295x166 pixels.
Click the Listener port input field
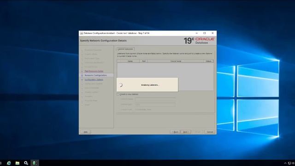(155, 105)
